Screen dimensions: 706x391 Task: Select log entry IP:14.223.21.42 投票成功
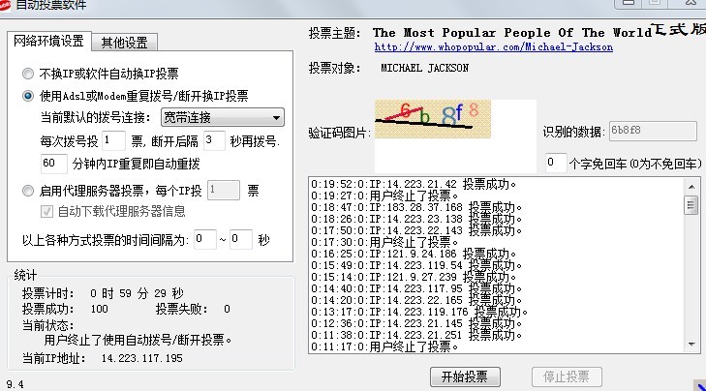pos(414,184)
